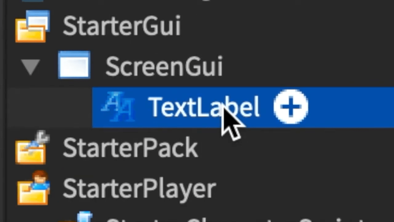Click the plus icon to insert an object into TextLabel
Image resolution: width=394 pixels, height=222 pixels.
pyautogui.click(x=291, y=107)
